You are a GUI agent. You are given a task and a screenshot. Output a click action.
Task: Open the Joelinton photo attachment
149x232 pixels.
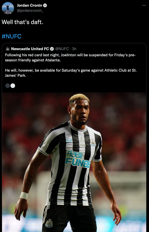tap(74, 162)
